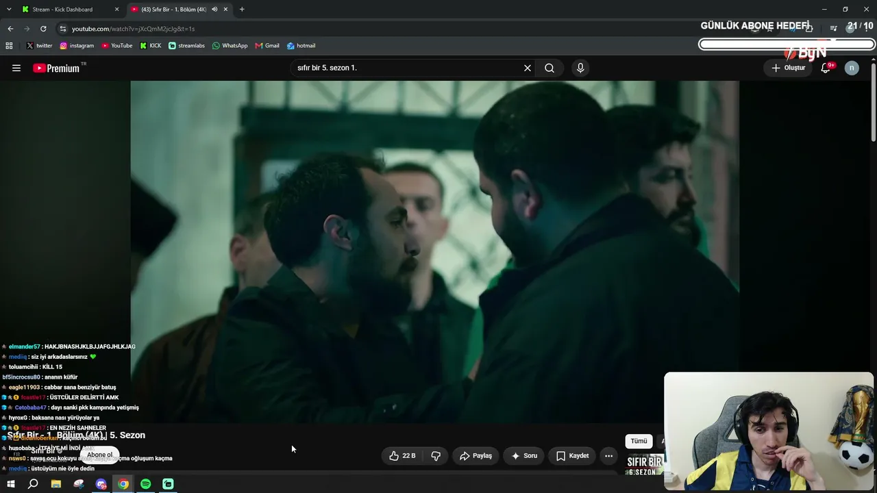The width and height of the screenshot is (877, 493).
Task: Open Spotify from the taskbar
Action: [146, 484]
